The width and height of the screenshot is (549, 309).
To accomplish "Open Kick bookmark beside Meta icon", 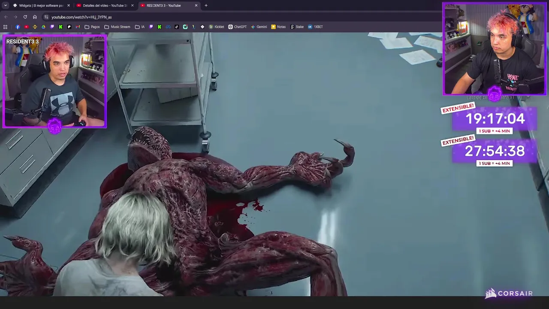I will point(160,27).
